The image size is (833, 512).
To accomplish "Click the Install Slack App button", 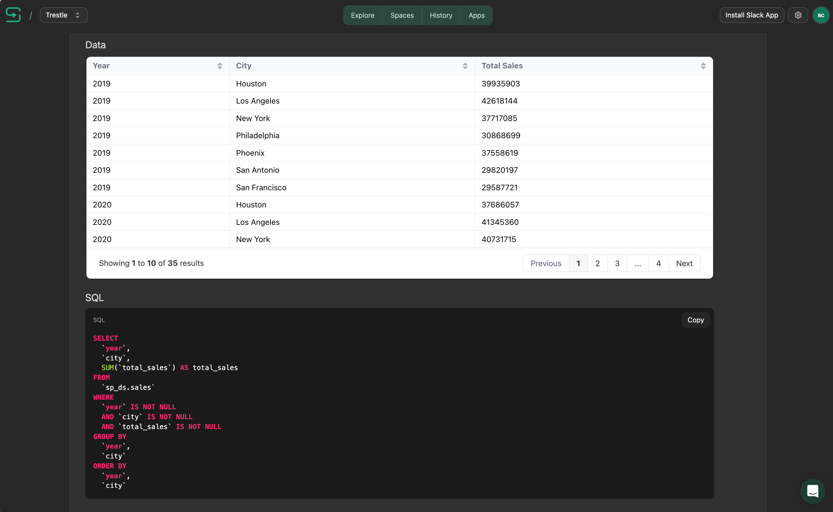I will click(752, 15).
